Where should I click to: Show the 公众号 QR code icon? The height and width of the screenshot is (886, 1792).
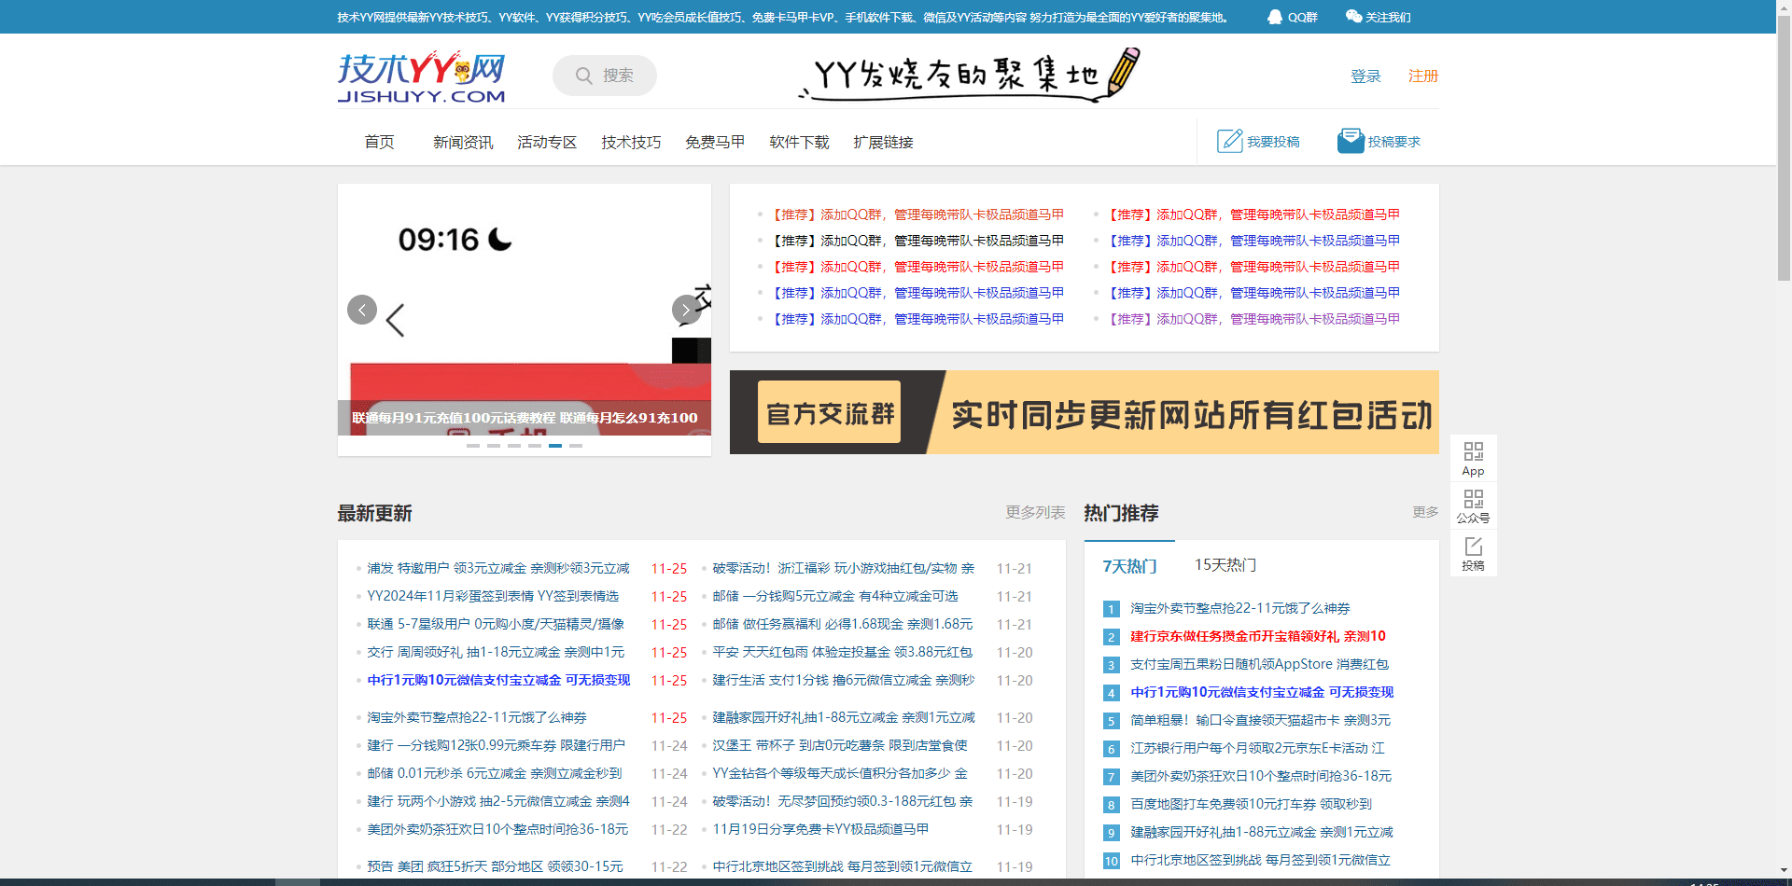1473,505
